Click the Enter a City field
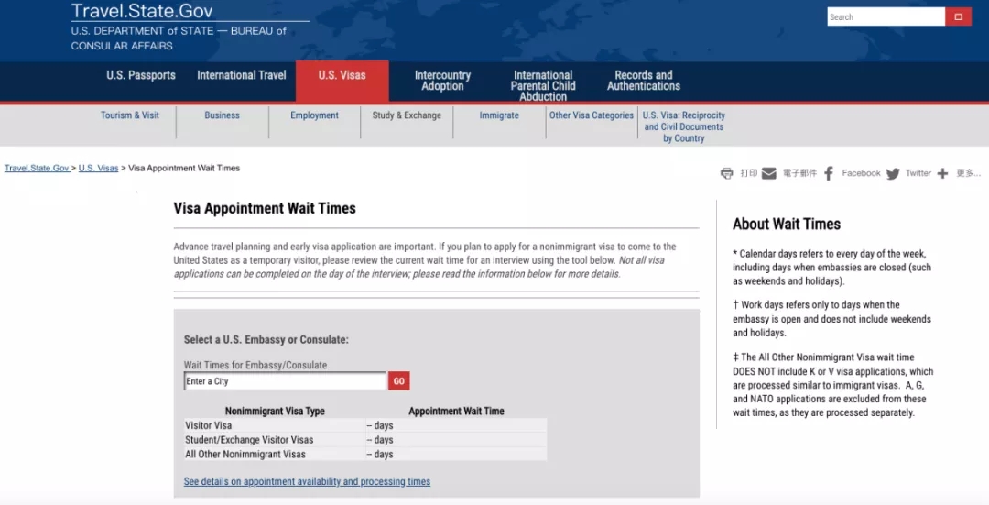The height and width of the screenshot is (505, 989). [x=285, y=381]
